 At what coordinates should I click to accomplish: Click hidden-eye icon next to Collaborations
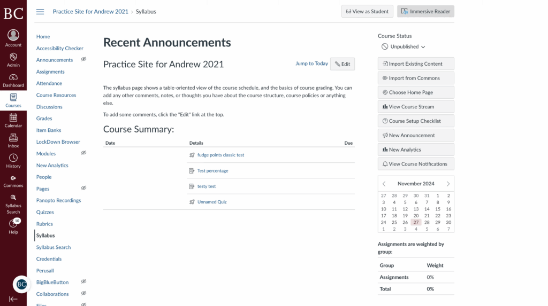pos(83,293)
